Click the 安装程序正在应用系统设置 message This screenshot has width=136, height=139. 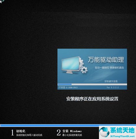pyautogui.click(x=92, y=99)
